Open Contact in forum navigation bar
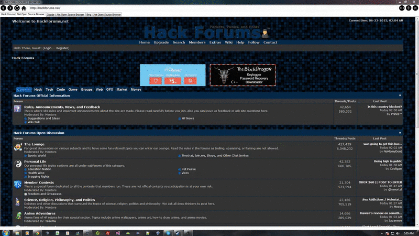419x236 pixels. point(270,42)
